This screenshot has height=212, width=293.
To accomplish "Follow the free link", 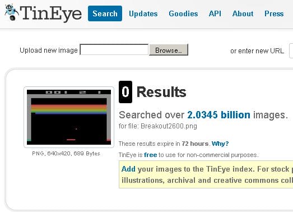I will 151,155.
